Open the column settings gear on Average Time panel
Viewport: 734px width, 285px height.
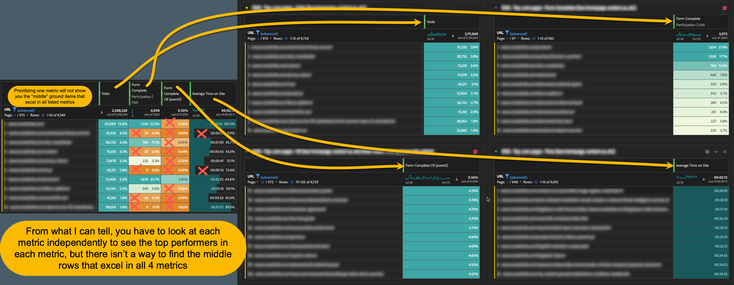(x=707, y=152)
